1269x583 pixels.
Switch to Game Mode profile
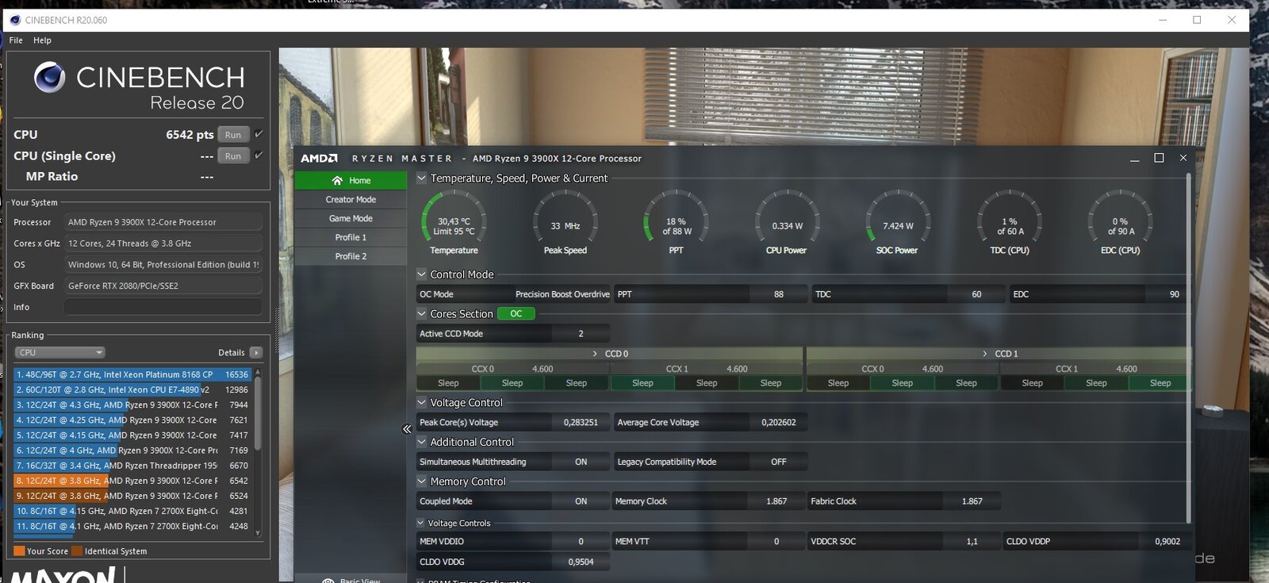coord(351,219)
